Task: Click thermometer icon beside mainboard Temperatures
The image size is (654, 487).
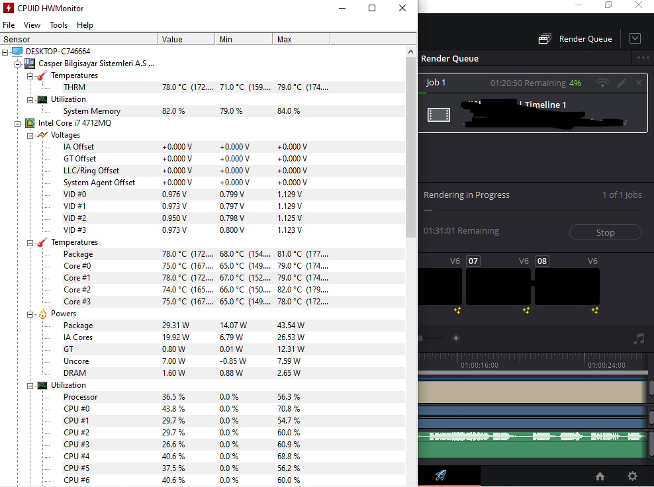Action: (42, 75)
